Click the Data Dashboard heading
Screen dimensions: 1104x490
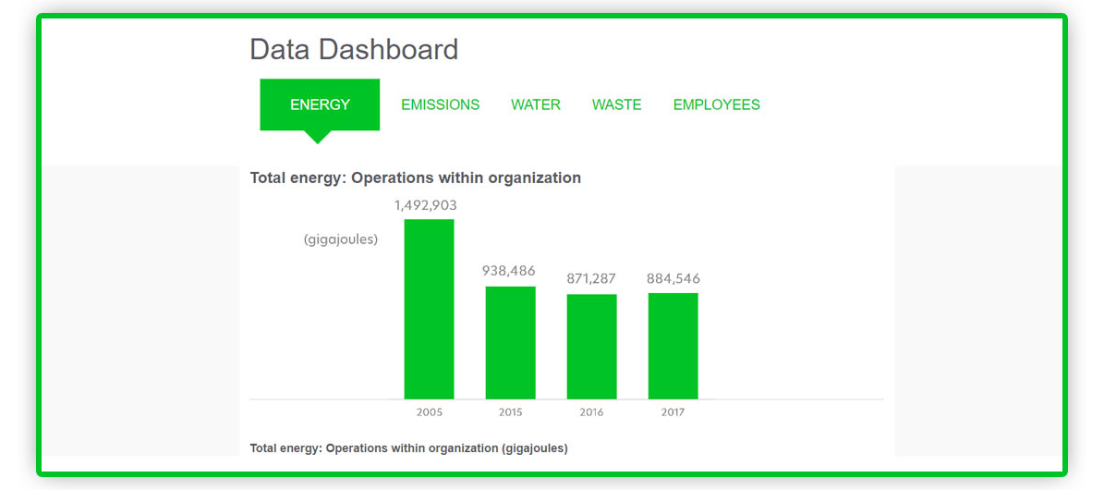[354, 49]
